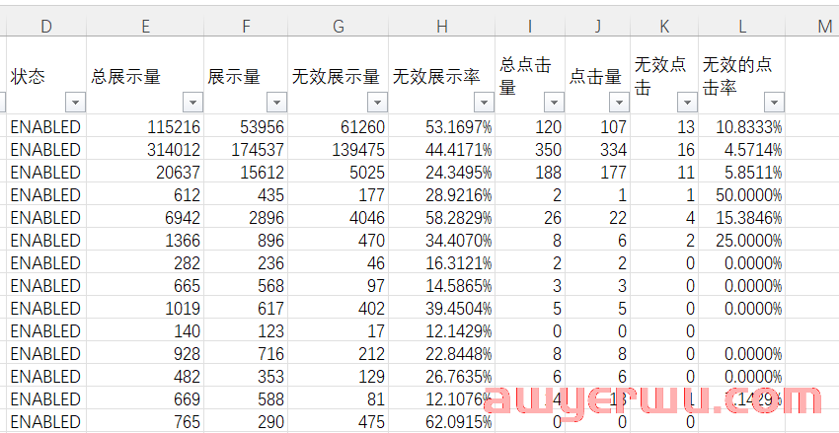Select cell showing 22.8448%

coord(442,354)
